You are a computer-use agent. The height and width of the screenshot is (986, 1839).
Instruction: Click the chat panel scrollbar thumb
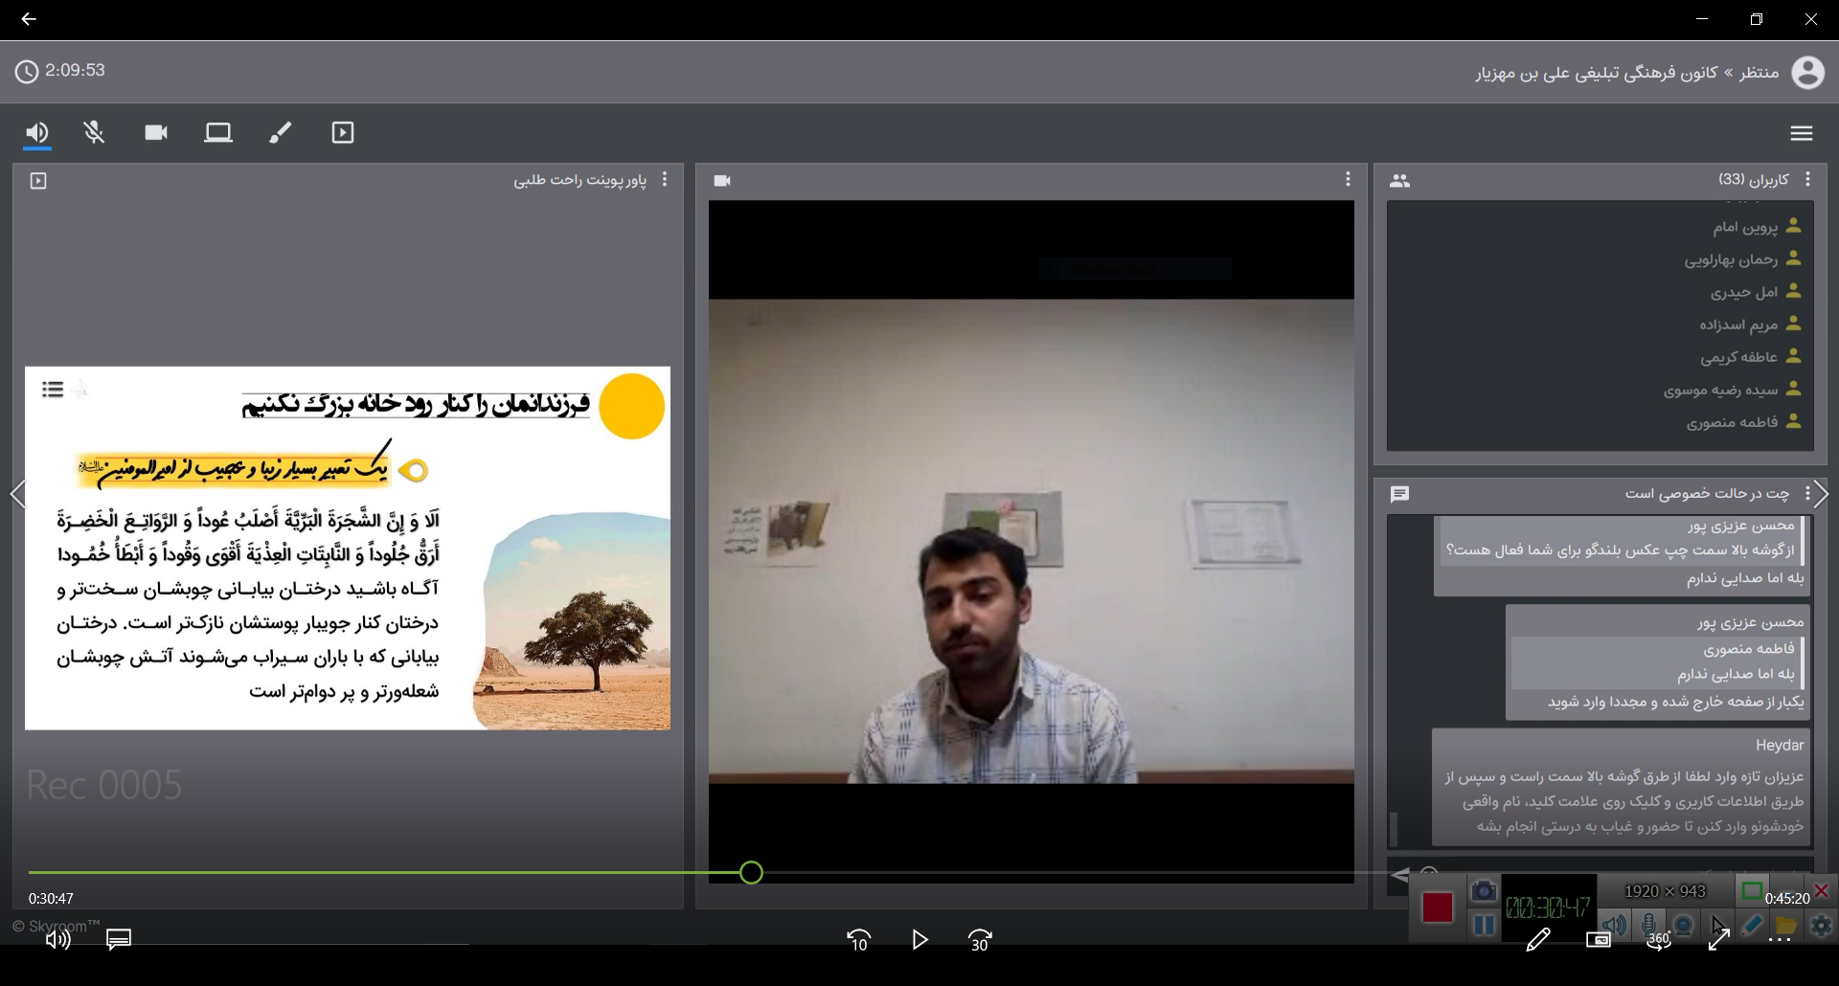[1394, 829]
